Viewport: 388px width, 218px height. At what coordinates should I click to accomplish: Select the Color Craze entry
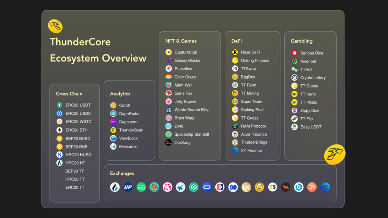[180, 77]
